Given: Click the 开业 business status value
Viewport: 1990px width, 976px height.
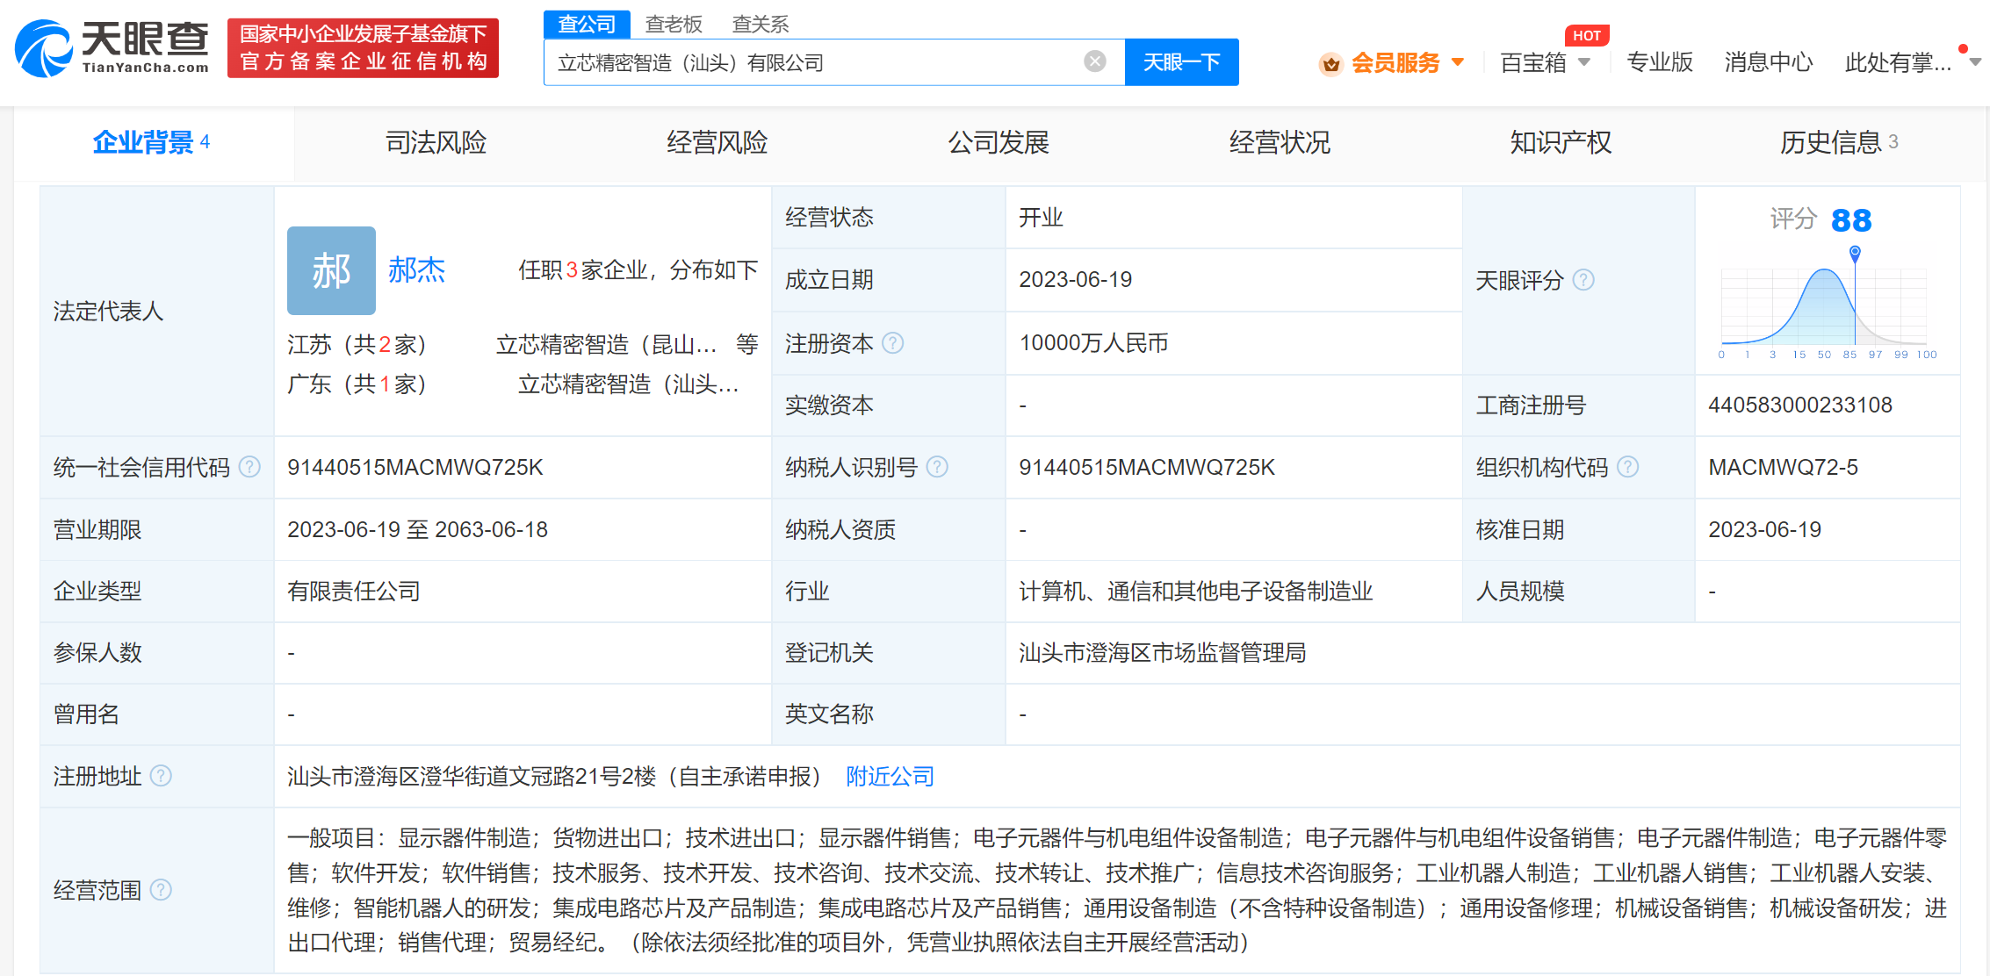Looking at the screenshot, I should (1042, 217).
